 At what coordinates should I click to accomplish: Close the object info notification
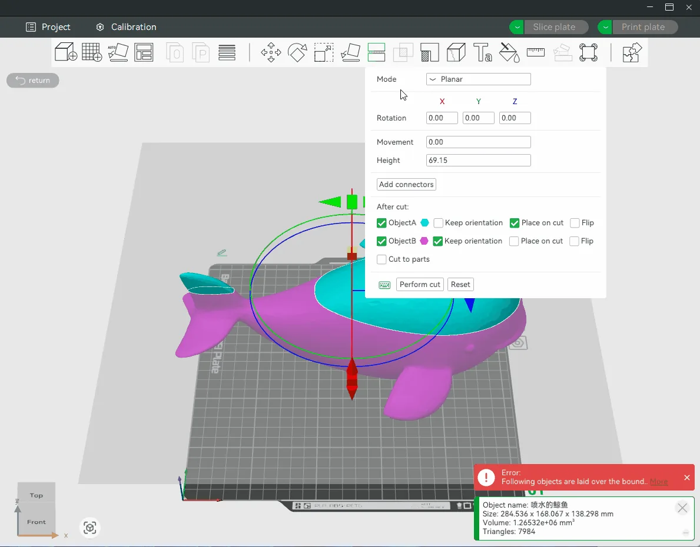tap(682, 508)
